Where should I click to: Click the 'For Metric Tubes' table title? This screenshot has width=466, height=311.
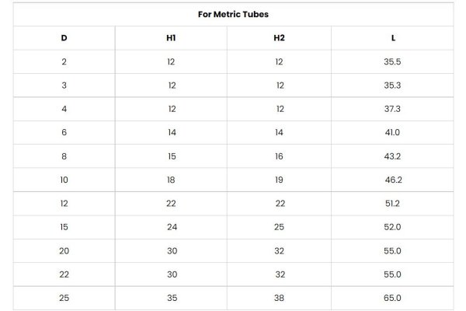[232, 14]
